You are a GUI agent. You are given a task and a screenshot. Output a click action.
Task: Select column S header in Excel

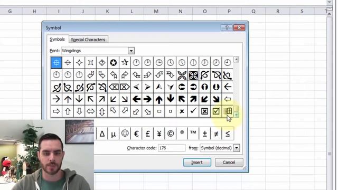click(x=302, y=12)
